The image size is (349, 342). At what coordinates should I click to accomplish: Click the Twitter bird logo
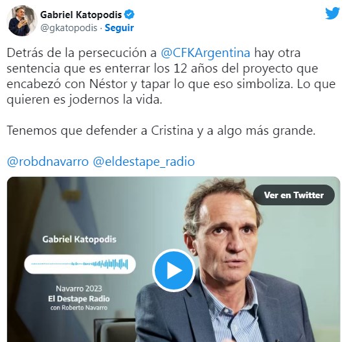(x=332, y=13)
